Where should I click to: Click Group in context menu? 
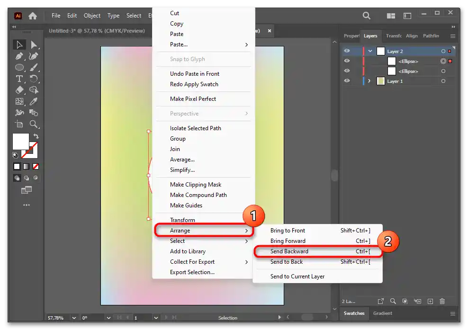204,138
